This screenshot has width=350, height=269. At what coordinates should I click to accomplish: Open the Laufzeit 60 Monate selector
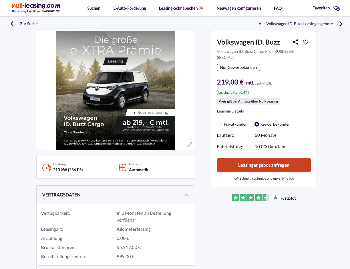point(266,135)
